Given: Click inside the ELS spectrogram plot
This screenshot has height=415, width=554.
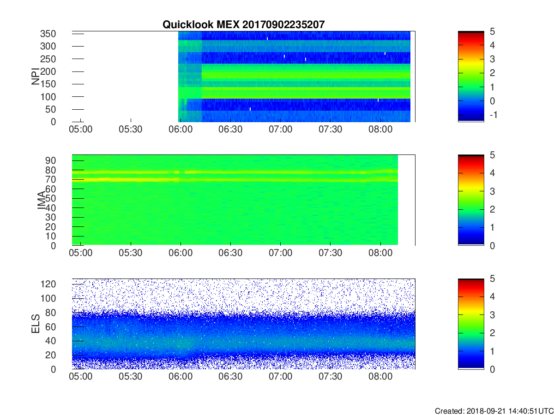Looking at the screenshot, I should 244,324.
